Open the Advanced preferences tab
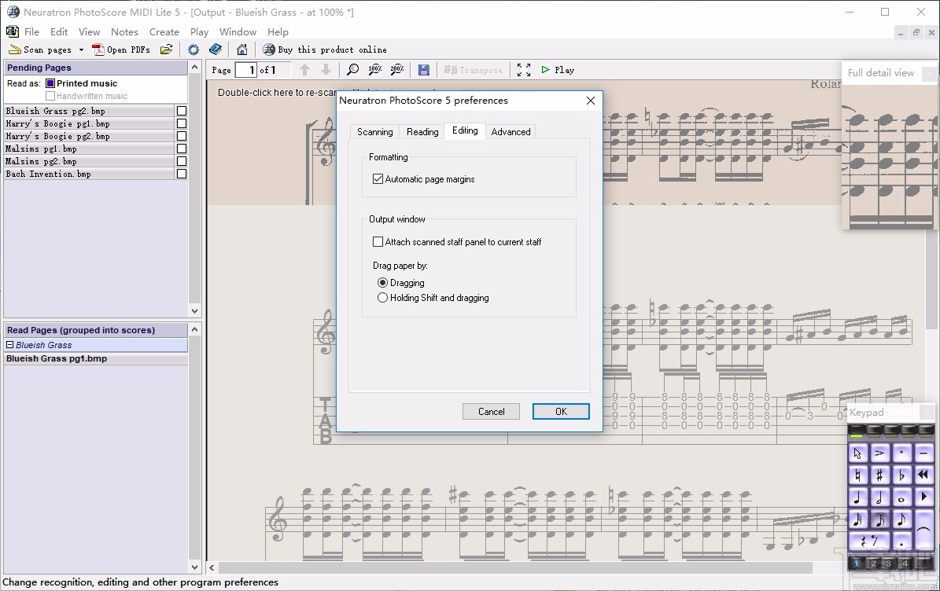Screen dimensions: 940x591 pyautogui.click(x=511, y=132)
